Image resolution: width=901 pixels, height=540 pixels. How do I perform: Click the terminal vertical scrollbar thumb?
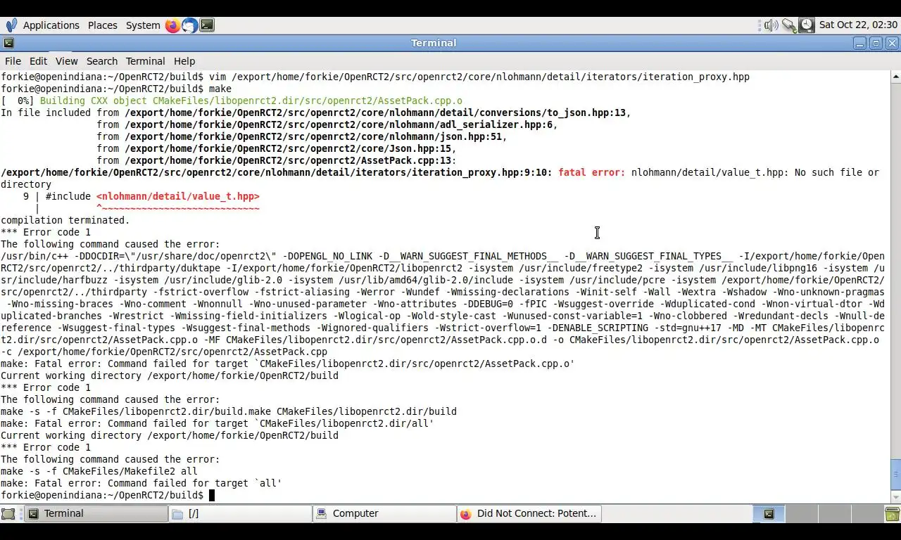click(895, 475)
